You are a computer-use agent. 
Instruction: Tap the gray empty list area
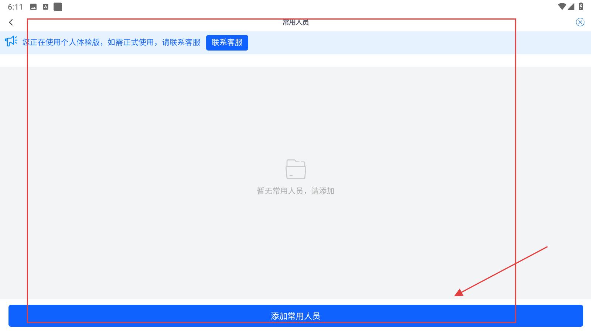(148, 240)
